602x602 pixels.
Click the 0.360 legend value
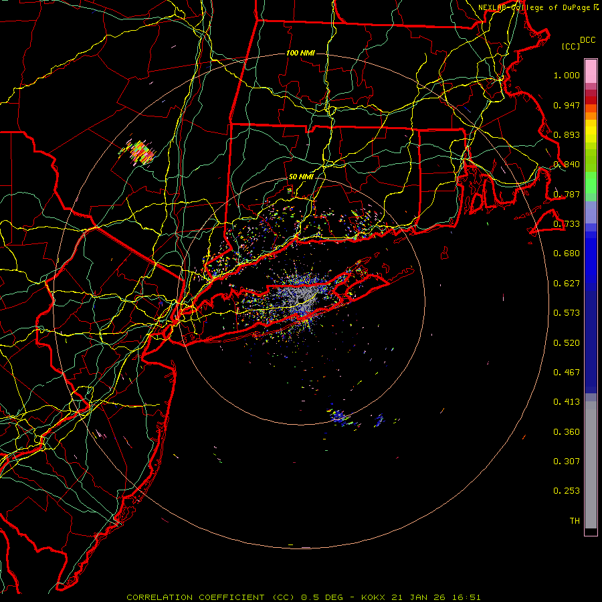pyautogui.click(x=567, y=432)
